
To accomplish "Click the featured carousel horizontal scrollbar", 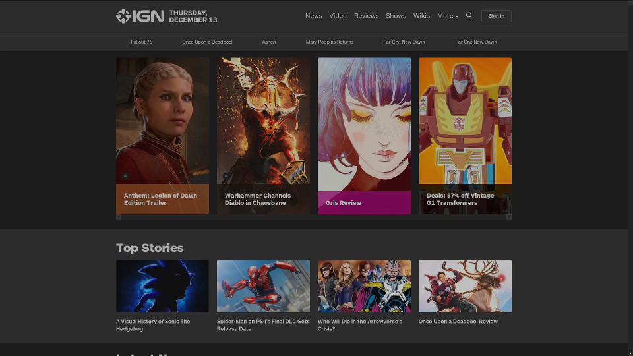I will (314, 217).
